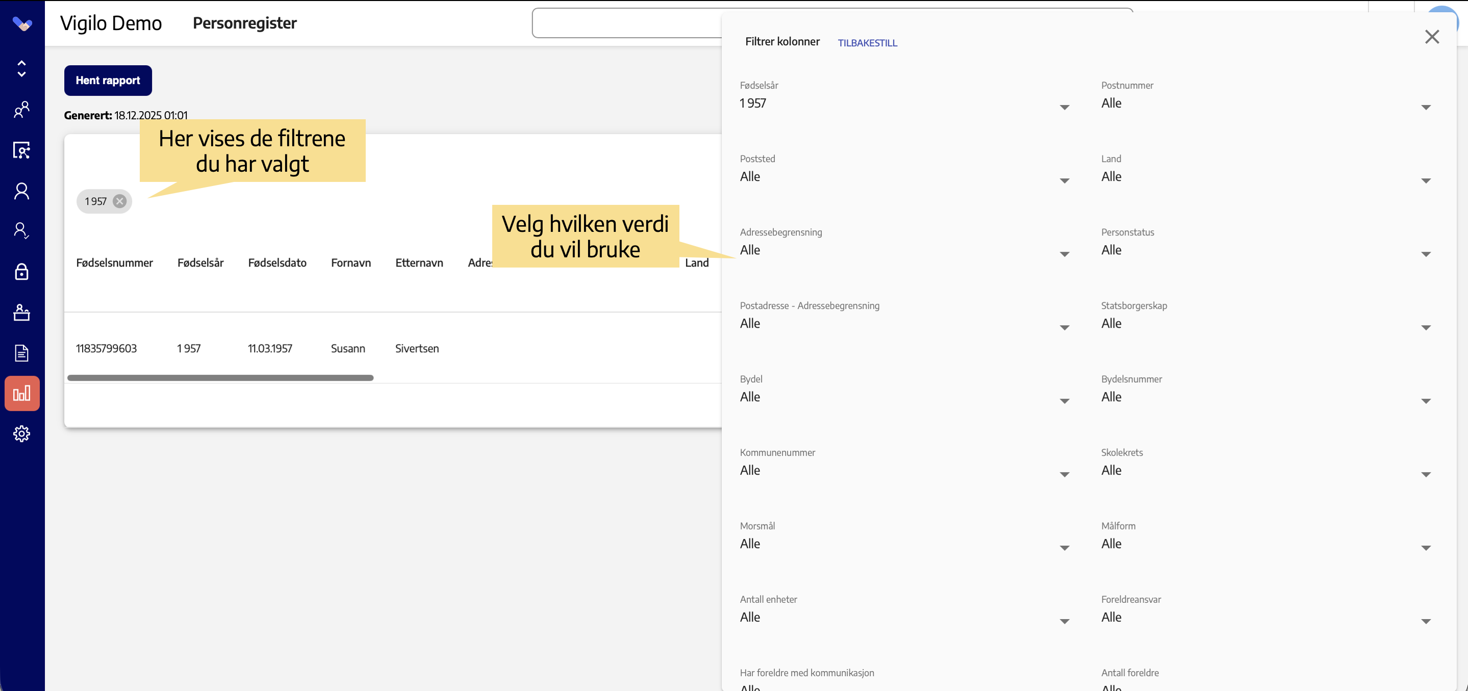Sort by the Land column header
Screen dimensions: 1468x691
coord(697,263)
